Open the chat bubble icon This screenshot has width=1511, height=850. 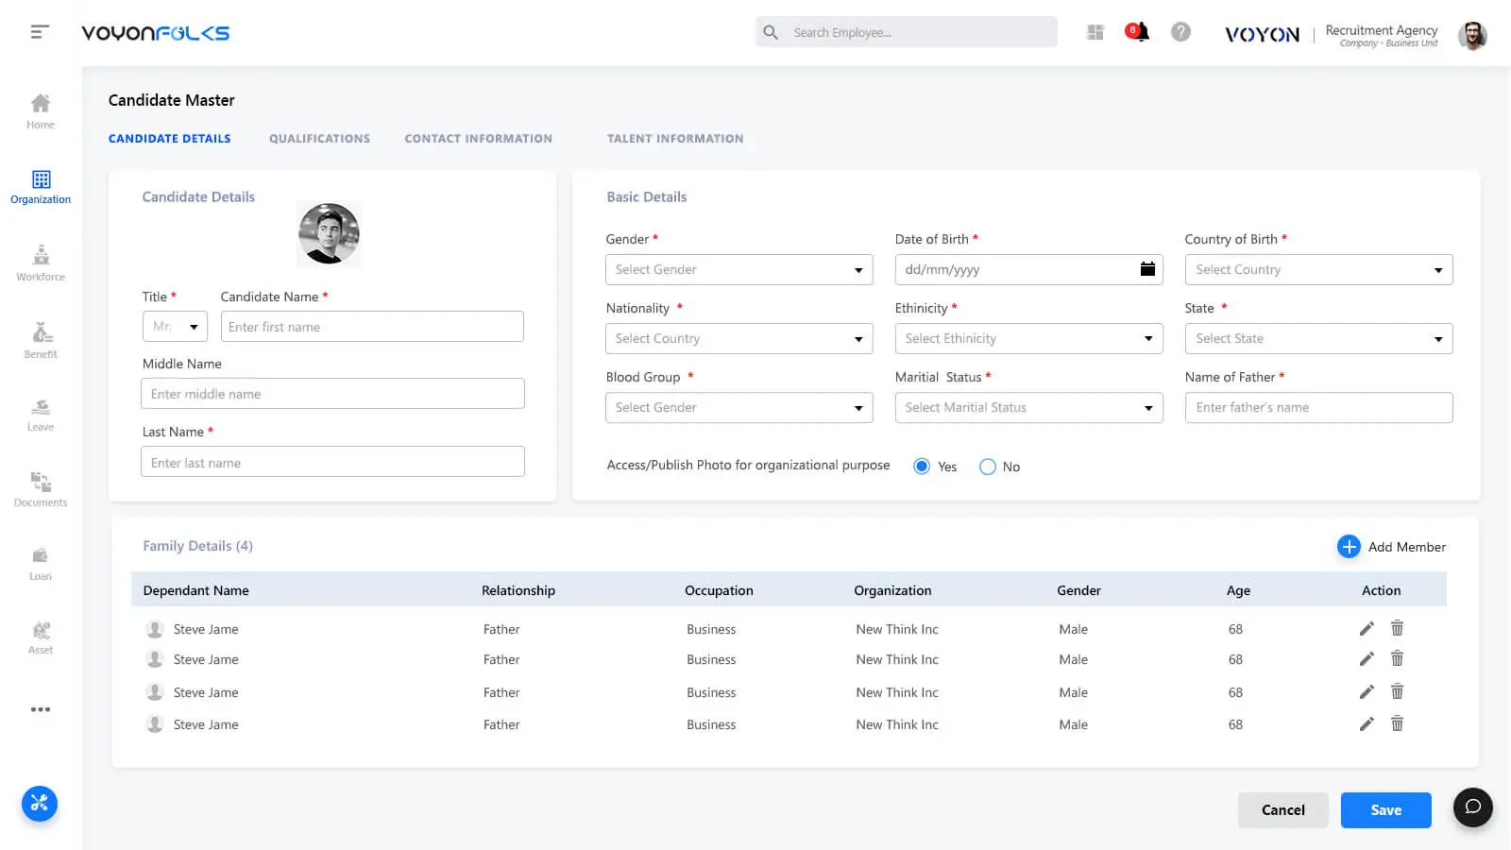click(x=1472, y=807)
